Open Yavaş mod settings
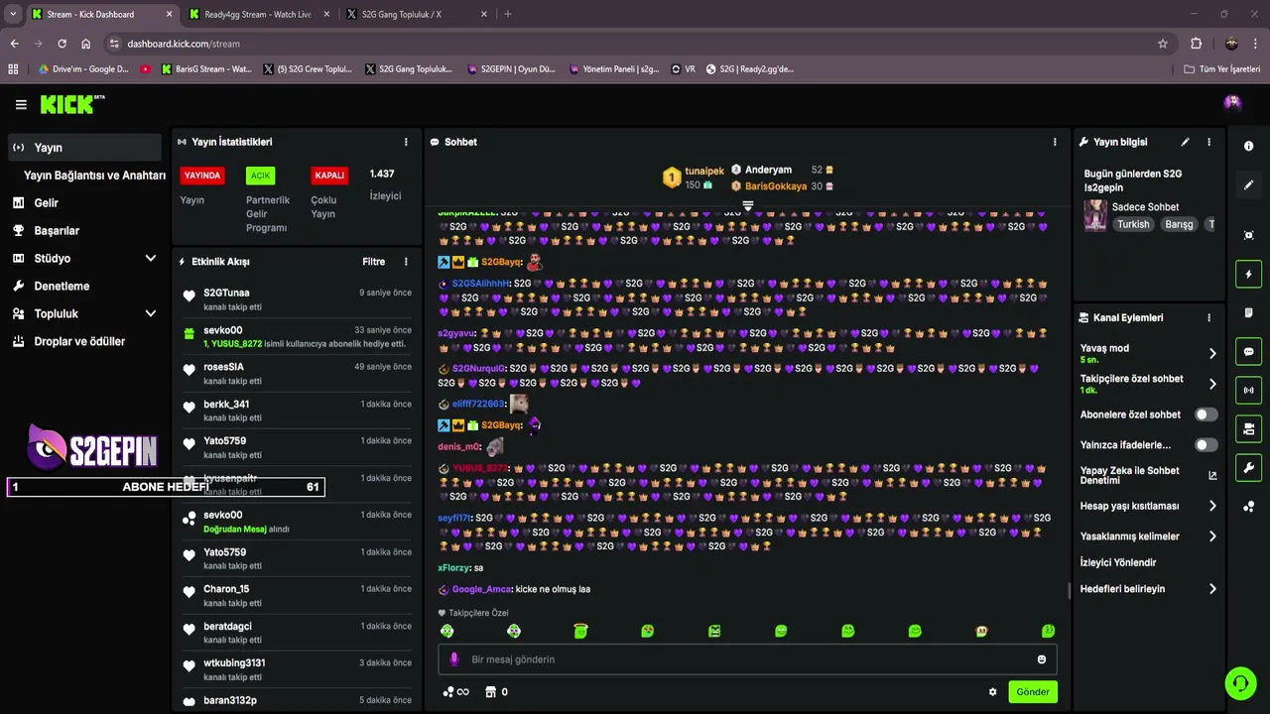This screenshot has height=714, width=1270. (1149, 353)
